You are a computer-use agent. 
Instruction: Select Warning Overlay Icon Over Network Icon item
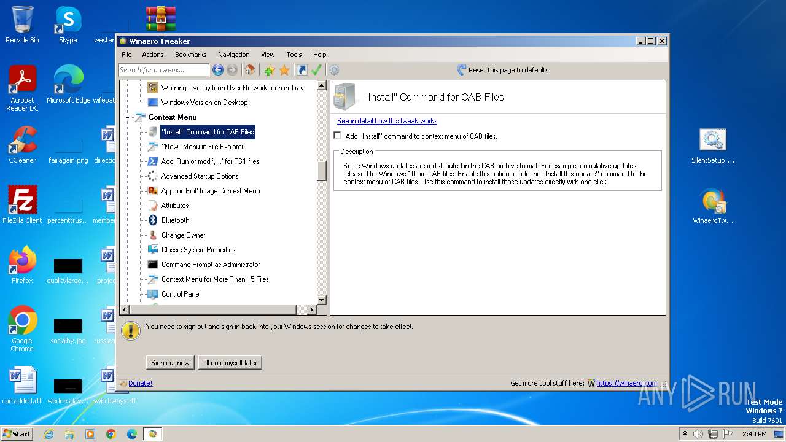[x=233, y=88]
